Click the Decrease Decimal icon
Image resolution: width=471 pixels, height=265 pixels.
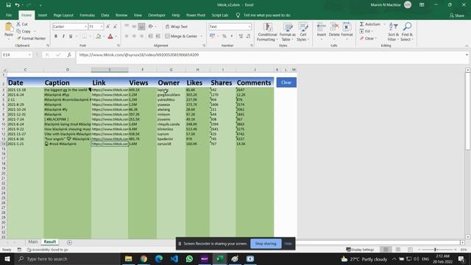click(248, 36)
